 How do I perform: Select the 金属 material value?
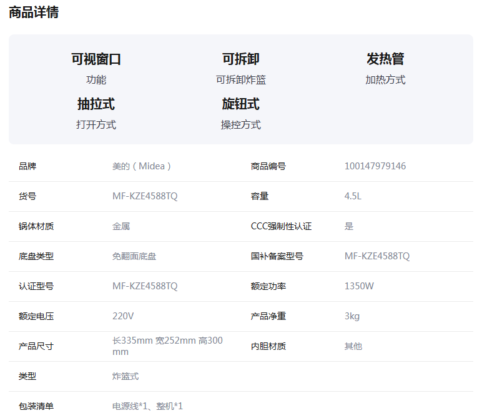pyautogui.click(x=121, y=226)
